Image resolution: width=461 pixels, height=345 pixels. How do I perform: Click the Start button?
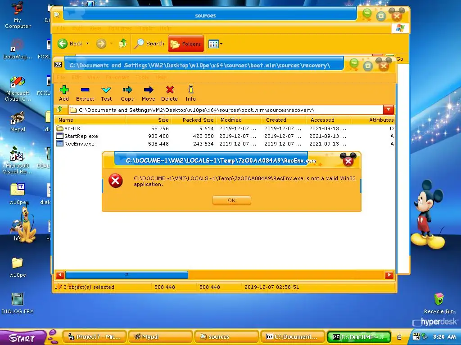[23, 338]
